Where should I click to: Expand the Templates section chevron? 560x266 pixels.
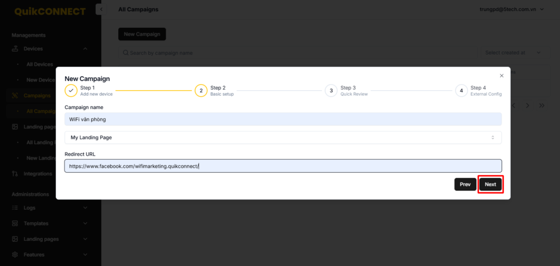(x=85, y=223)
